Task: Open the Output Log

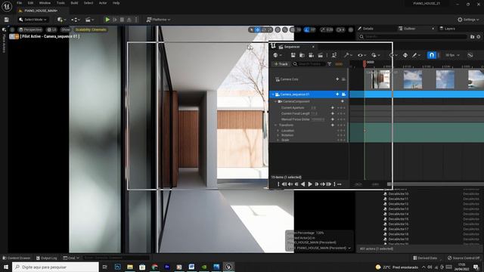Action: [x=47, y=258]
